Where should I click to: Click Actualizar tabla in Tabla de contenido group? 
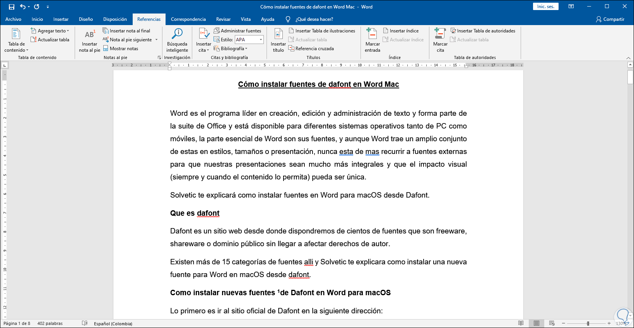tap(50, 40)
